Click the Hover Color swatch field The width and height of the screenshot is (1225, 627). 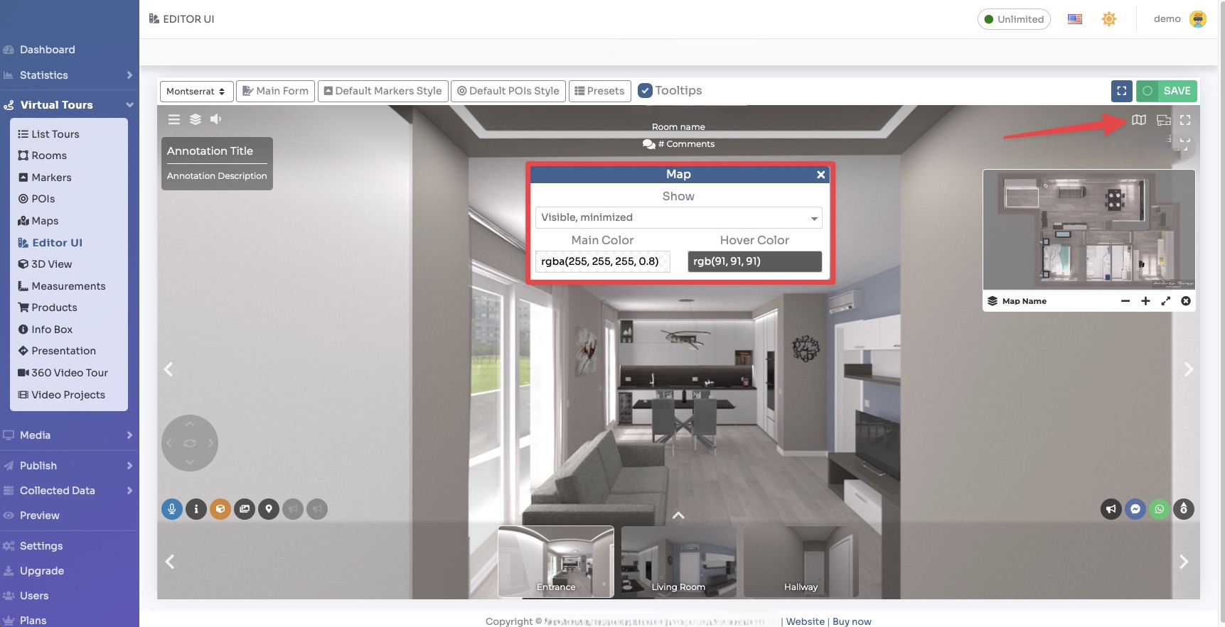point(754,261)
